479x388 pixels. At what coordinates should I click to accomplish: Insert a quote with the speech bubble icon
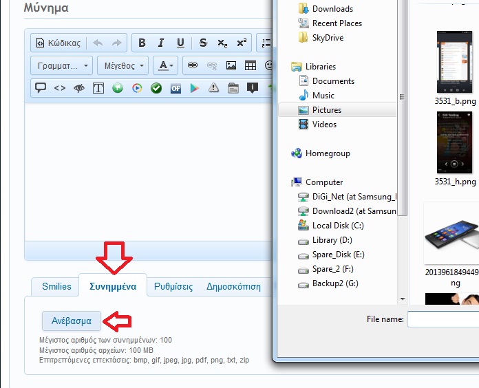pos(41,88)
